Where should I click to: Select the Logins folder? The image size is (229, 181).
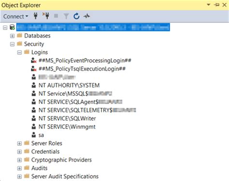point(40,52)
